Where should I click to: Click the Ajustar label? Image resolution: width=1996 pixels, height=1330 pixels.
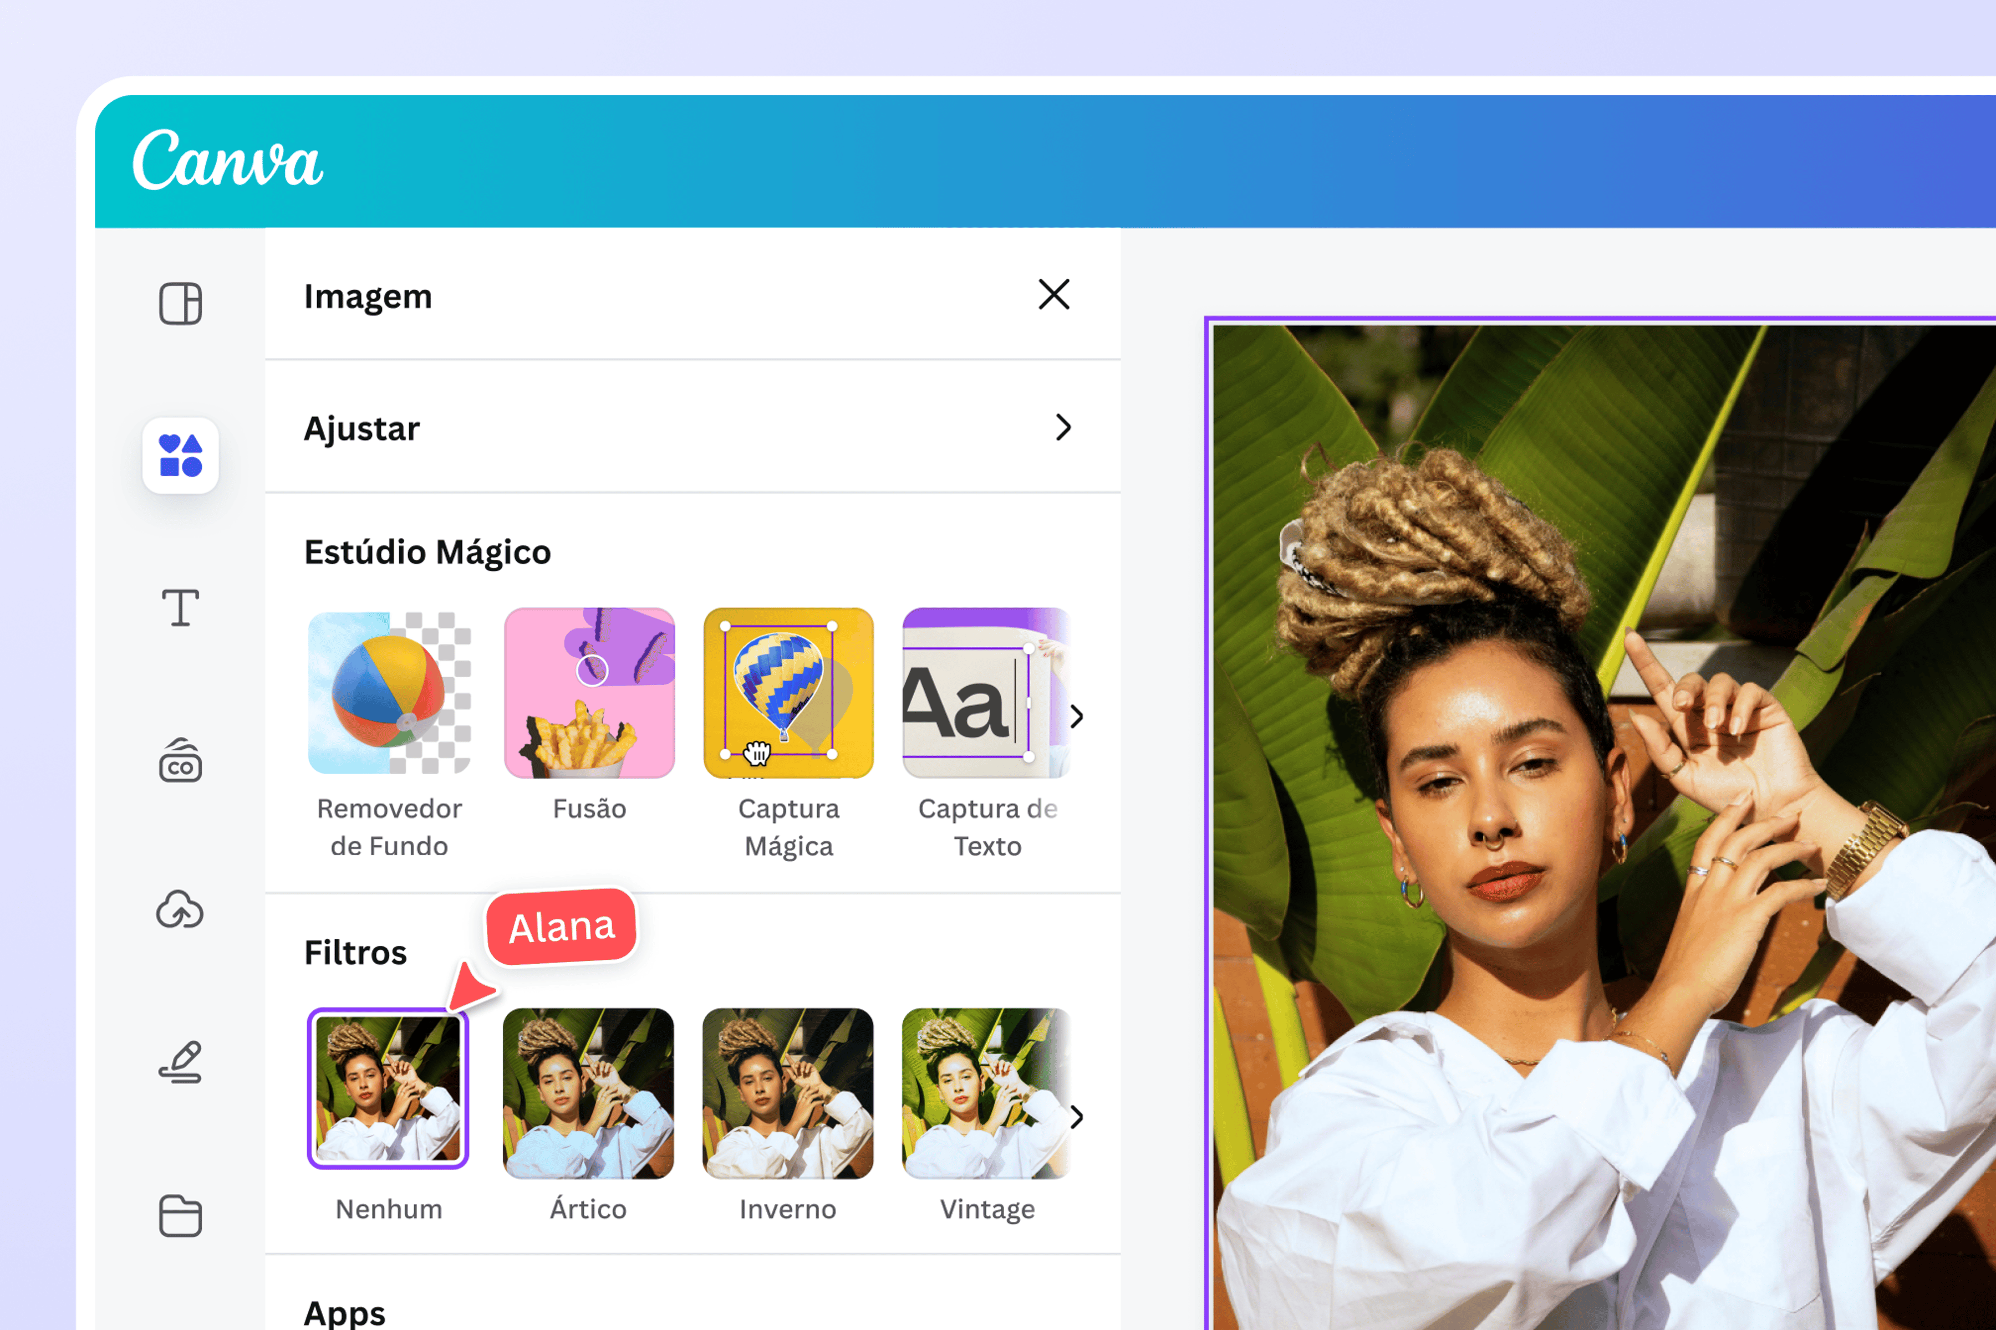(361, 428)
